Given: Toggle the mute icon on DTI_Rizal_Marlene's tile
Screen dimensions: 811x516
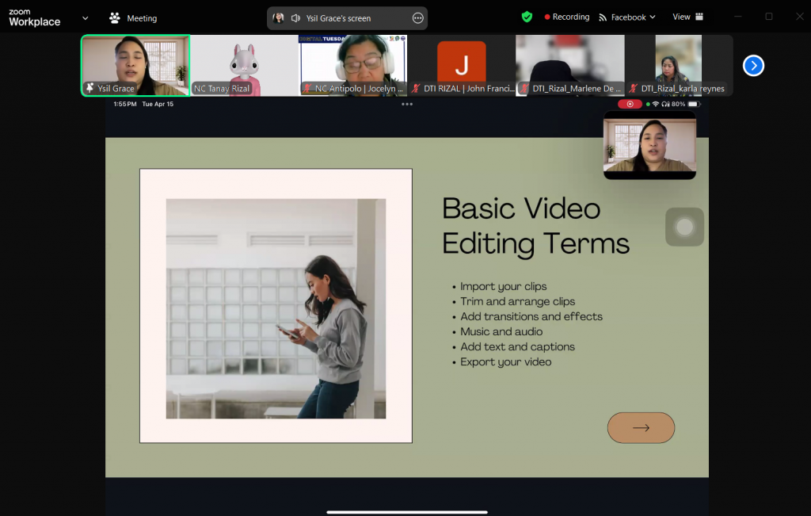Looking at the screenshot, I should 524,89.
